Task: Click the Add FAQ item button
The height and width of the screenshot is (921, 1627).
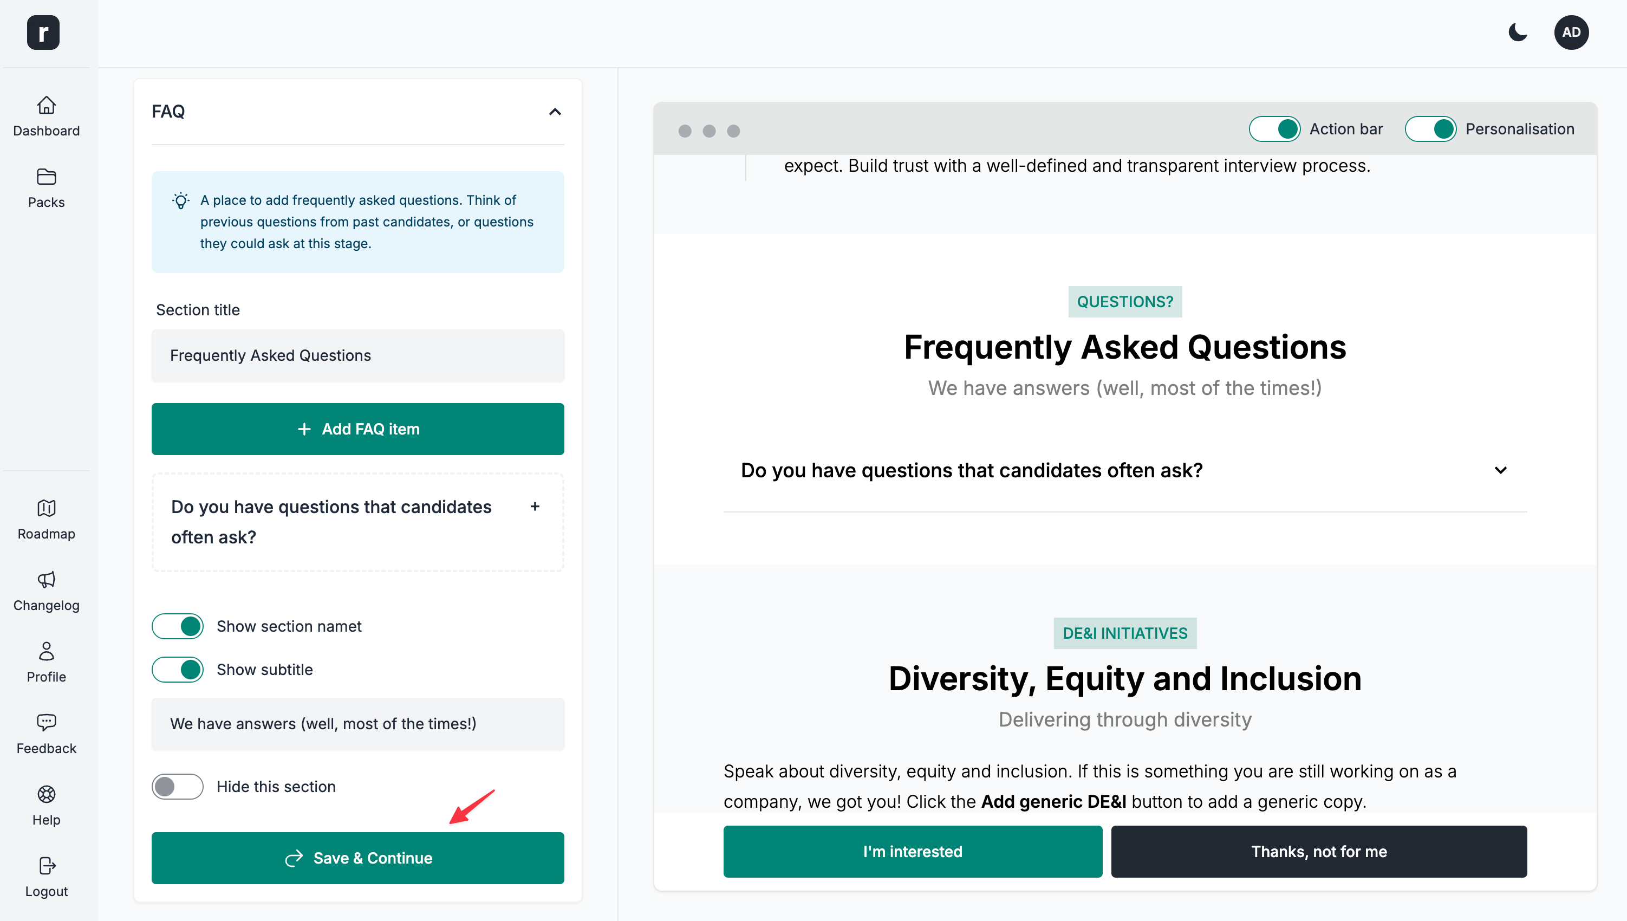Action: [x=357, y=429]
